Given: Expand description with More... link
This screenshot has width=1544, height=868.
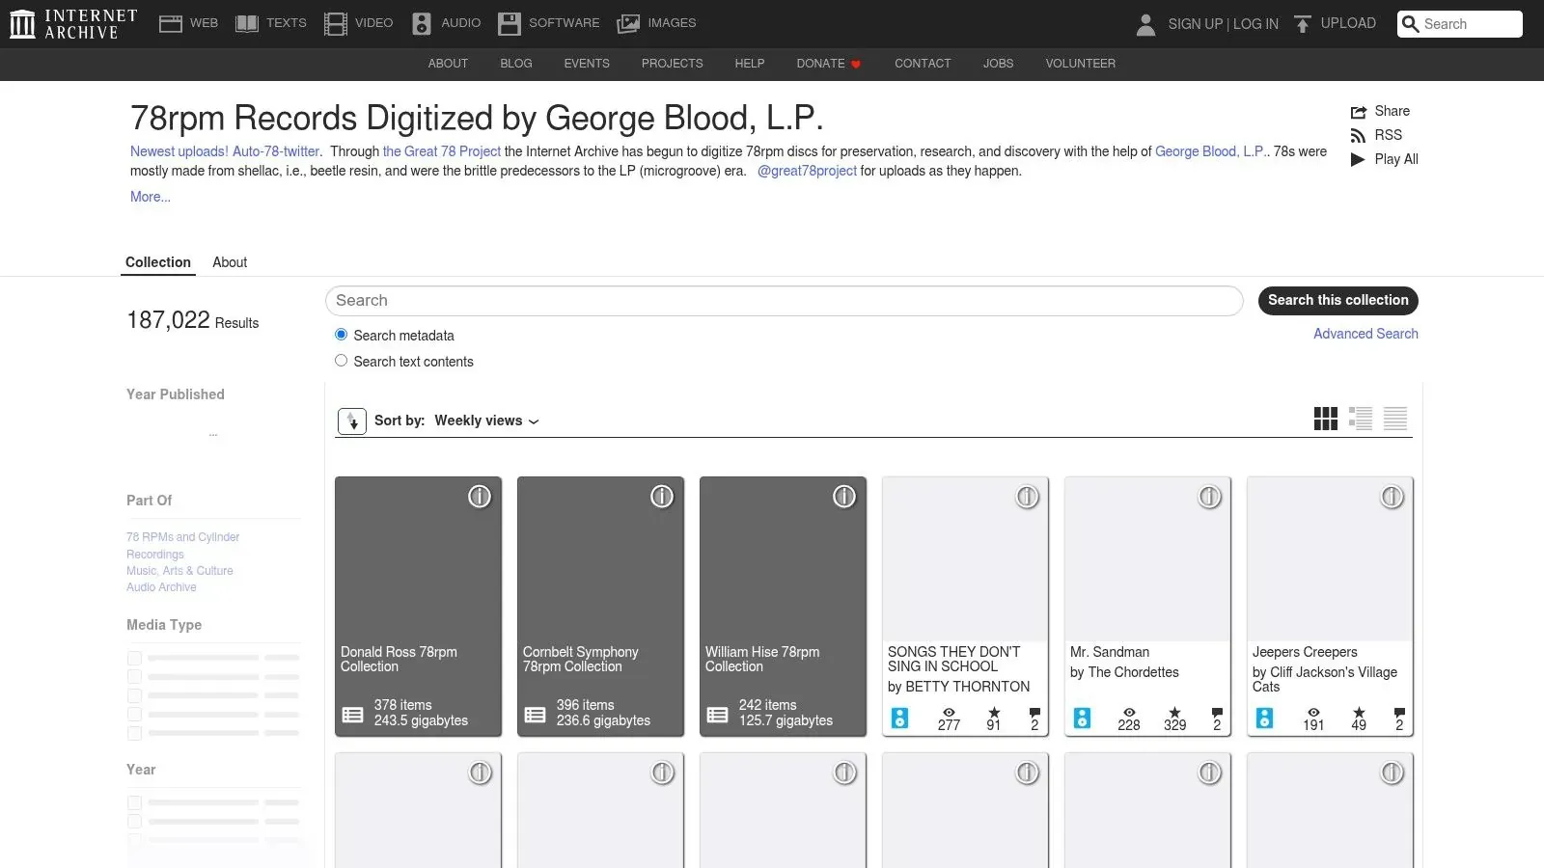Looking at the screenshot, I should coord(151,197).
